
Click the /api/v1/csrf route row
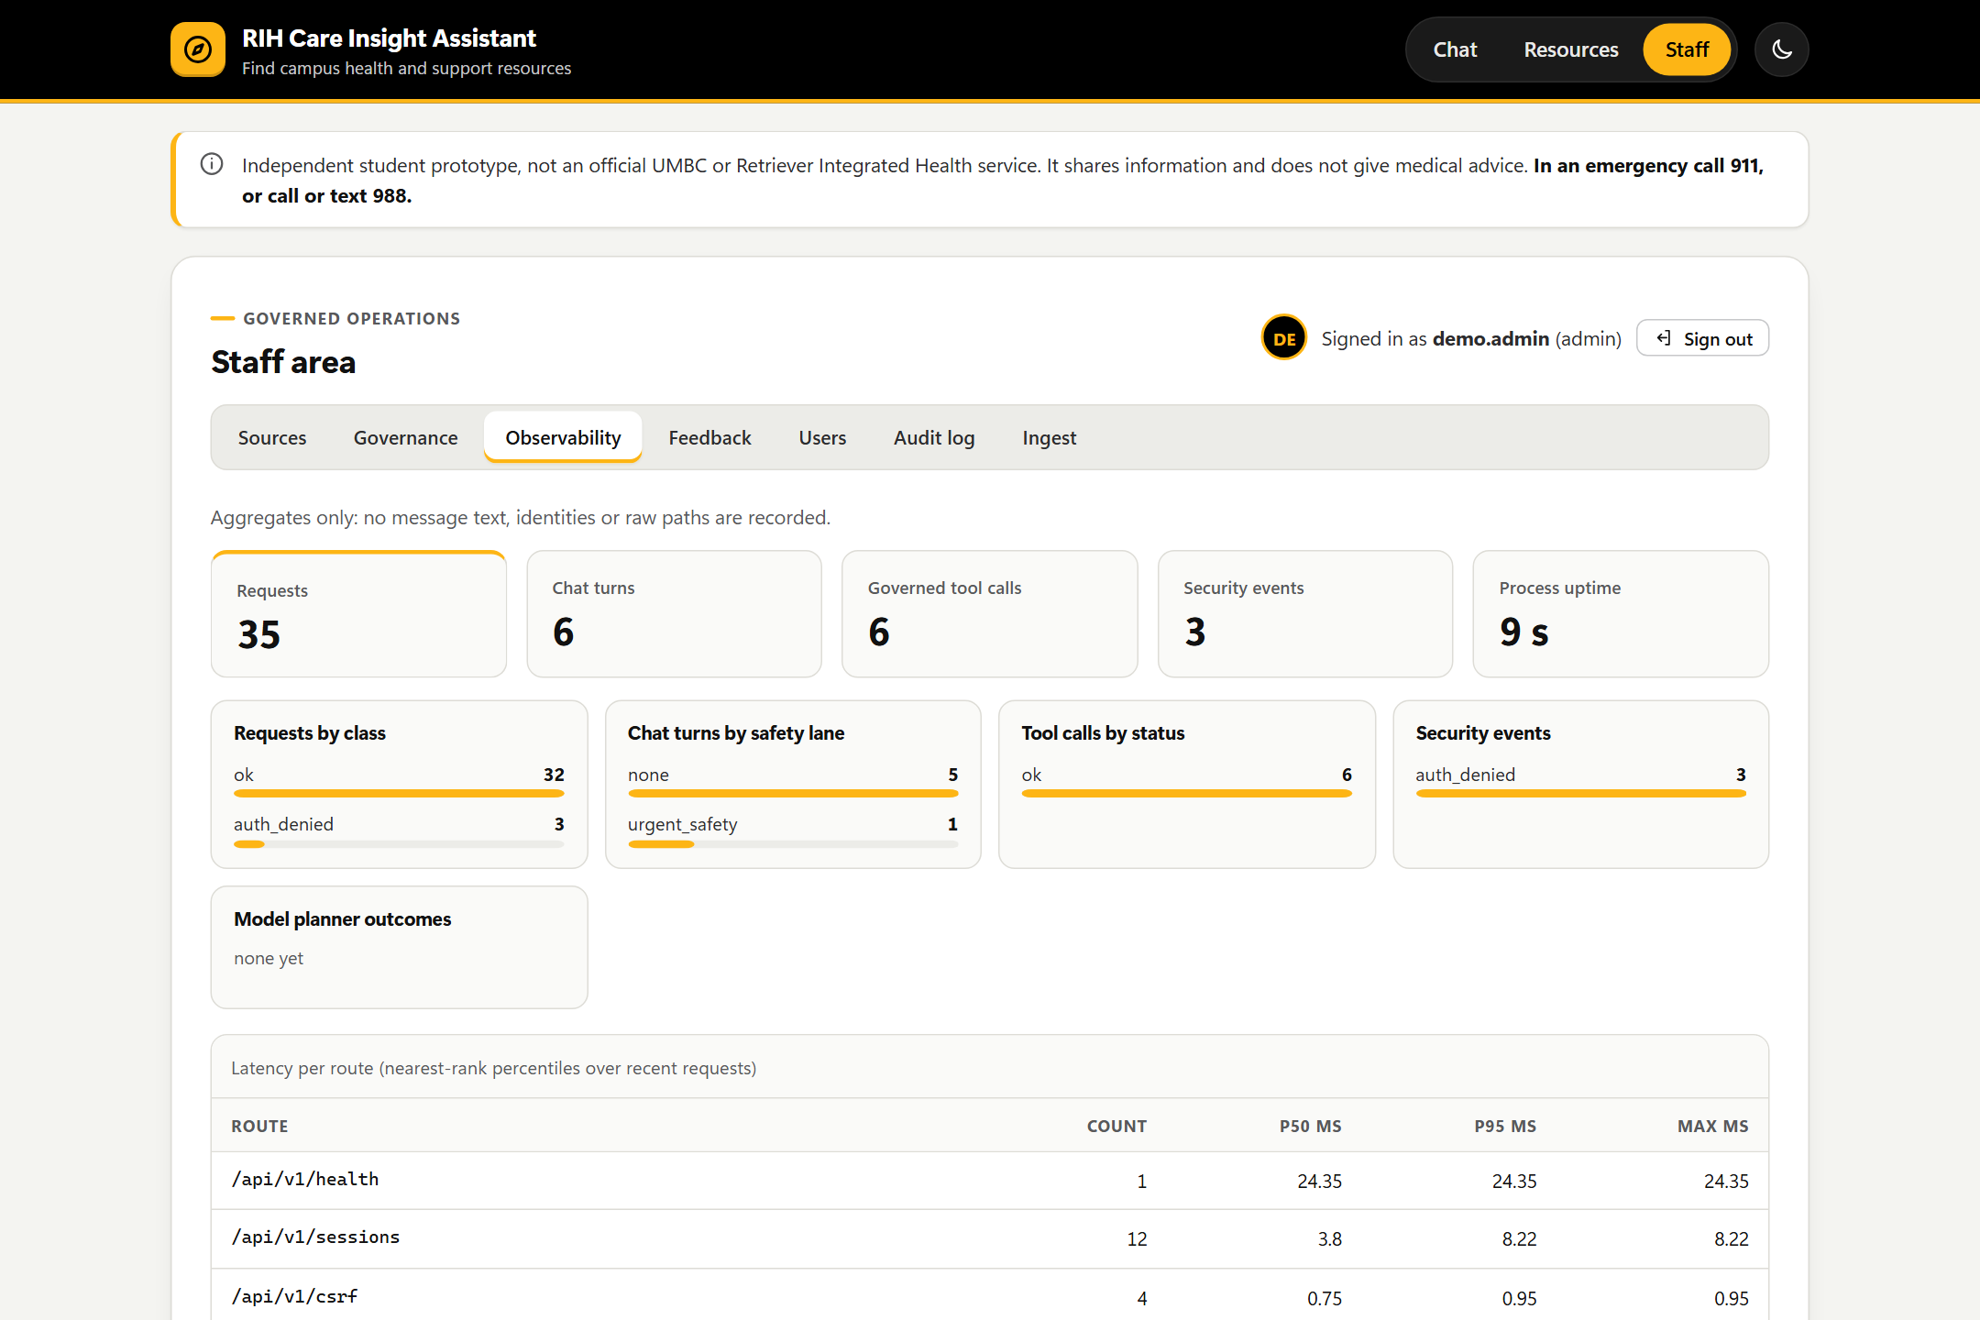990,1296
